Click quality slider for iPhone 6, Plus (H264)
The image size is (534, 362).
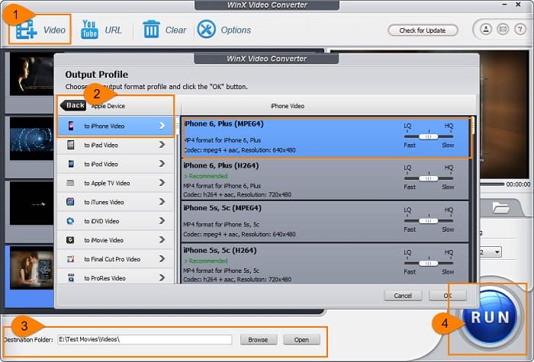point(429,178)
